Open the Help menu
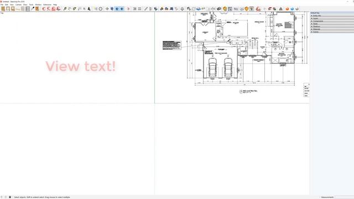This screenshot has width=354, height=199. [x=55, y=4]
